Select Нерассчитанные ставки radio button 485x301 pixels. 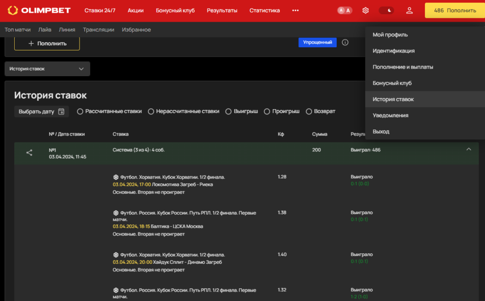click(x=151, y=112)
